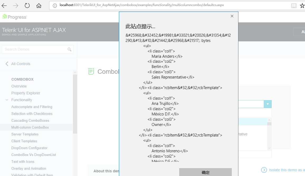
Task: Click the All Controls left chevron
Action: tap(7, 64)
